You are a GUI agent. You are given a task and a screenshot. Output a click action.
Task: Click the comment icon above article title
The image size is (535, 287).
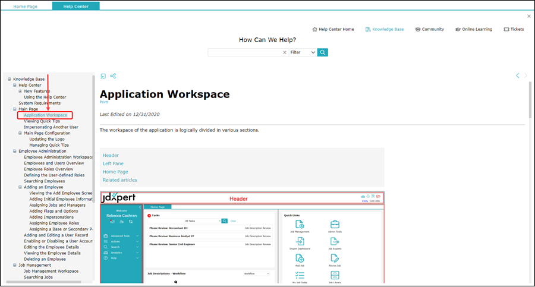[x=103, y=76]
